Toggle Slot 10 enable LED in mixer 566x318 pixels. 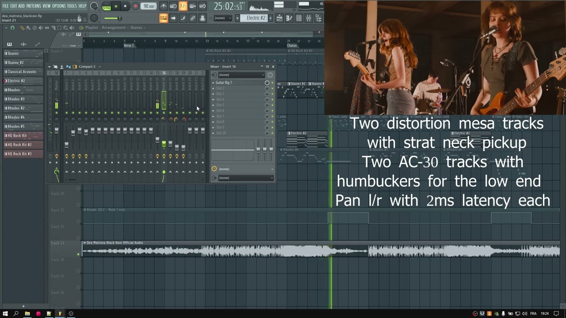[272, 133]
